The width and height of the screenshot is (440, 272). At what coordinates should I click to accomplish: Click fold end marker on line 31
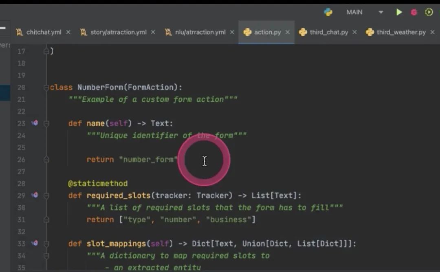[x=46, y=219]
